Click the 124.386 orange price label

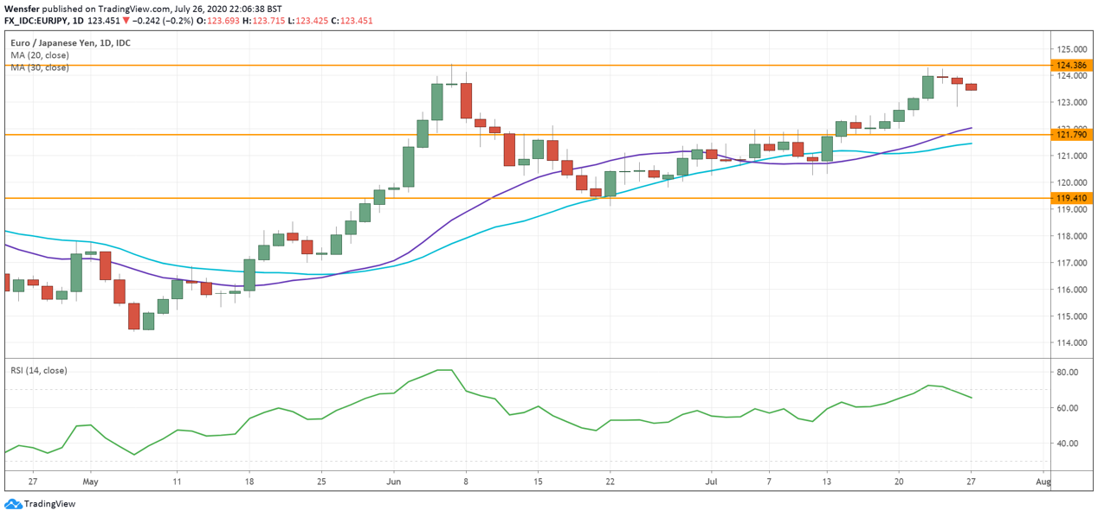click(1071, 66)
